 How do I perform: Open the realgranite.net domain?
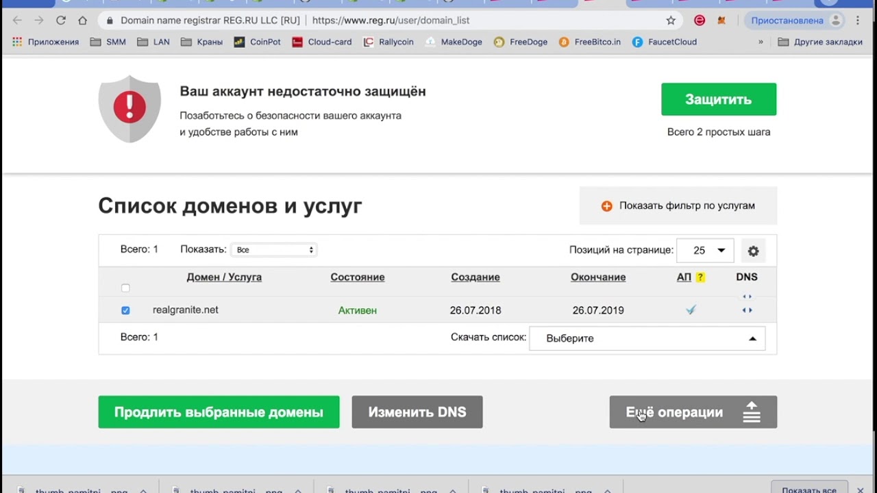186,310
